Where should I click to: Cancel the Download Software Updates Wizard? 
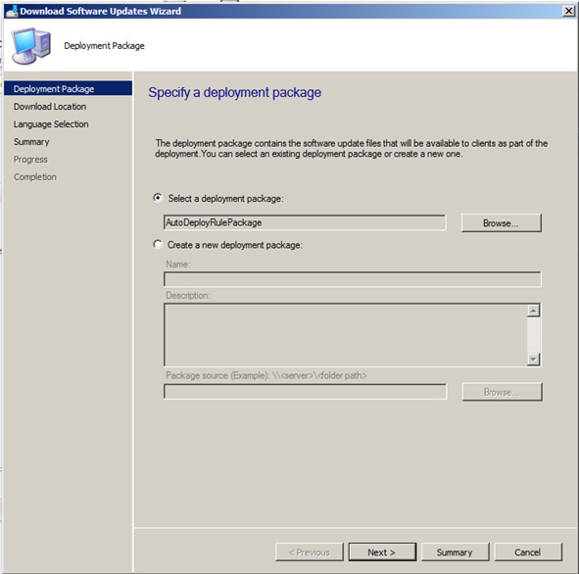tap(528, 551)
